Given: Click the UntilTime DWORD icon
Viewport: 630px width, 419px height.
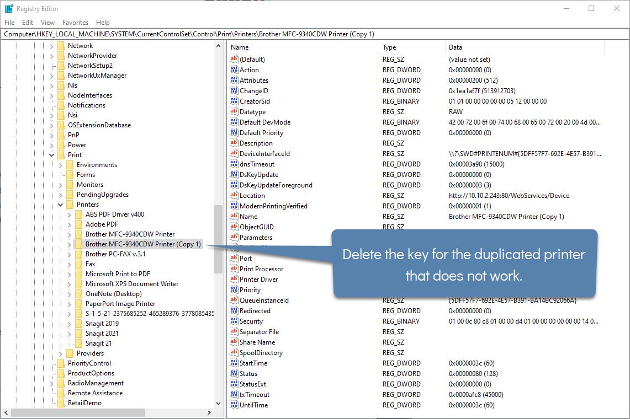Looking at the screenshot, I should pyautogui.click(x=234, y=405).
